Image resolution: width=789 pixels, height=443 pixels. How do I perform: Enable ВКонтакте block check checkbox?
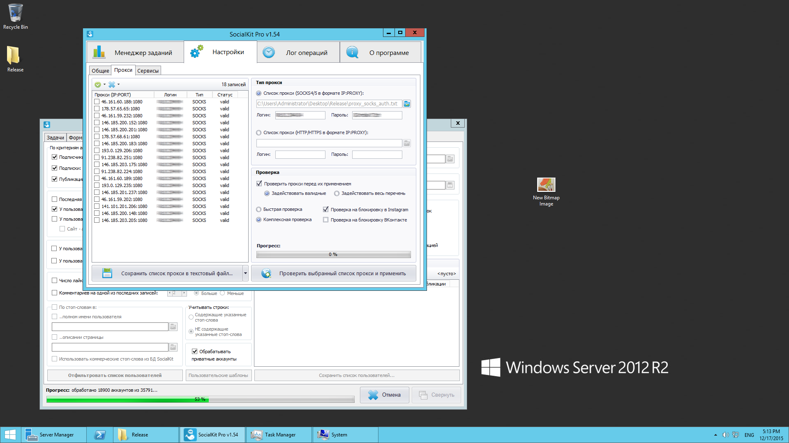pyautogui.click(x=326, y=220)
